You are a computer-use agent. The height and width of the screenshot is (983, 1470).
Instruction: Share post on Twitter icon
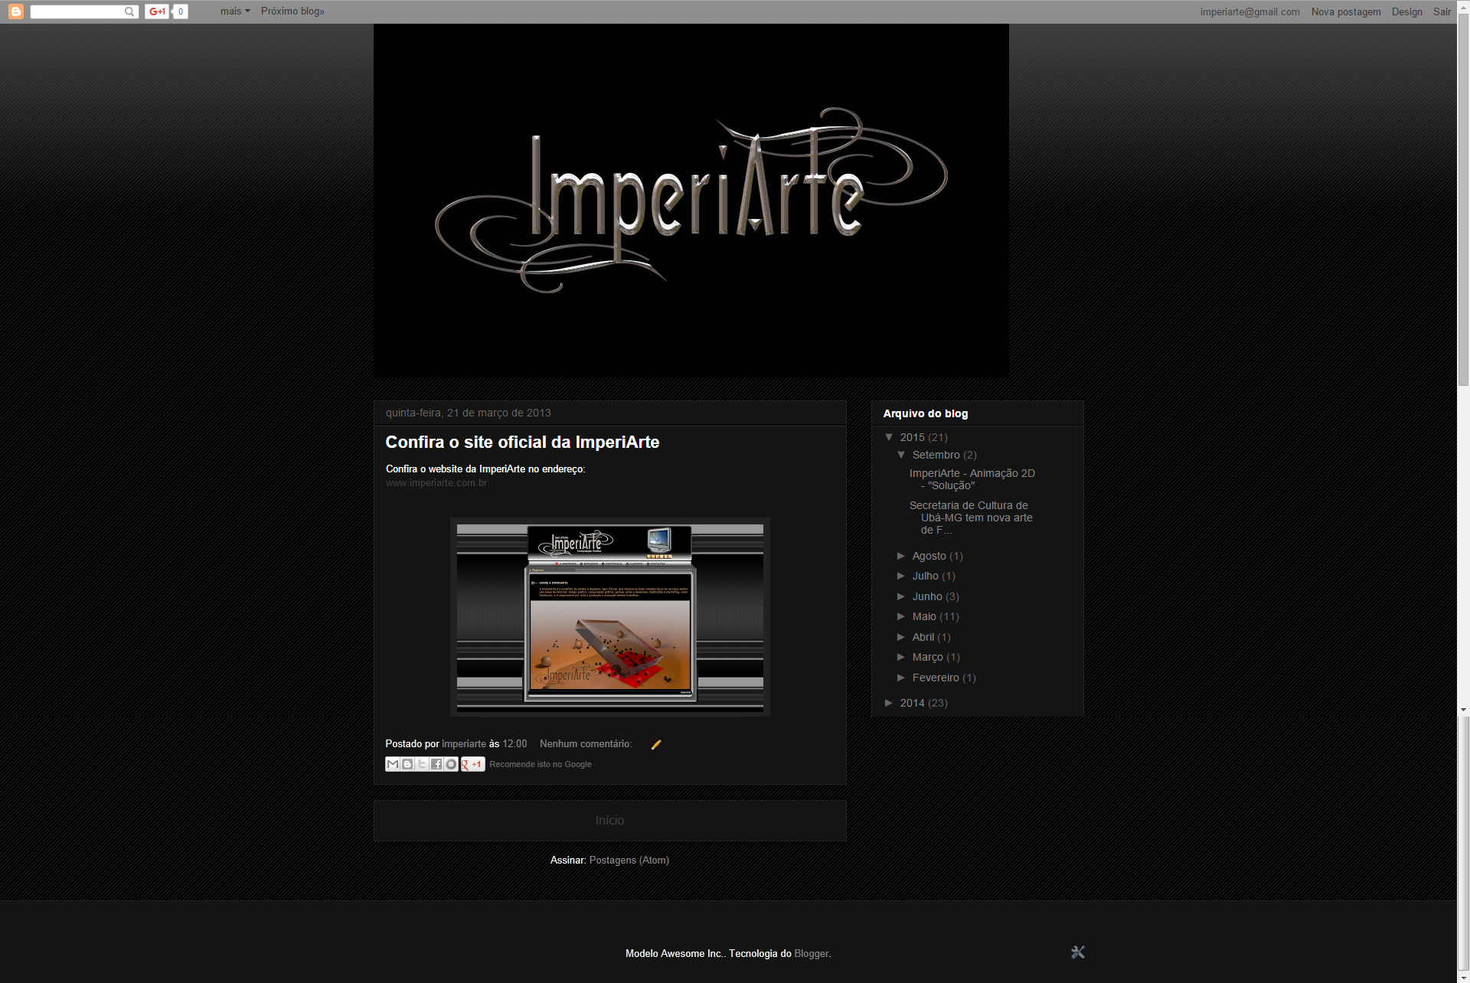[422, 764]
